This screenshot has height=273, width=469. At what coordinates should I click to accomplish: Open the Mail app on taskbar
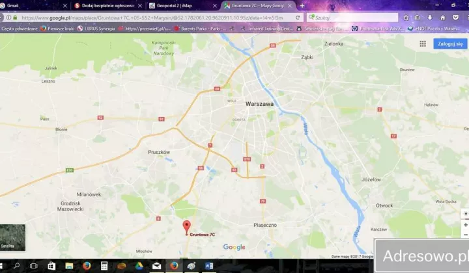[x=156, y=266]
